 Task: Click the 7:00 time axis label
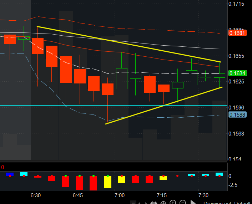(x=120, y=195)
